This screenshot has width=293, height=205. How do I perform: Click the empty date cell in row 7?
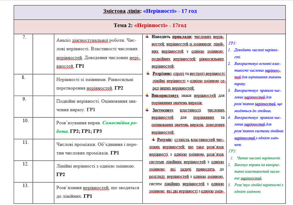coord(43,54)
